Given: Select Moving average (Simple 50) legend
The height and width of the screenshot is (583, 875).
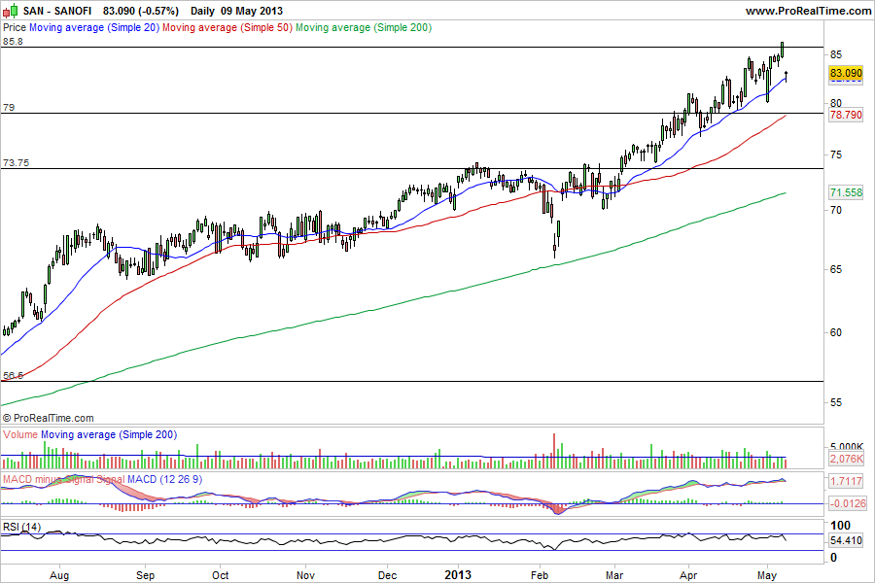Looking at the screenshot, I should tap(227, 27).
